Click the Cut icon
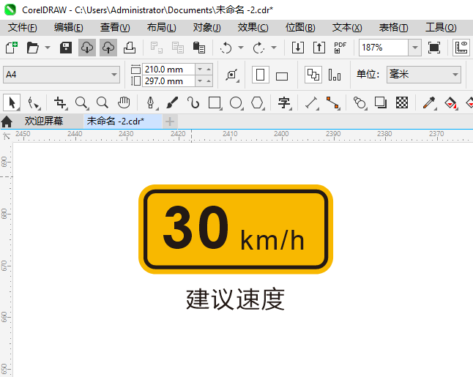This screenshot has height=377, width=473. (x=157, y=48)
